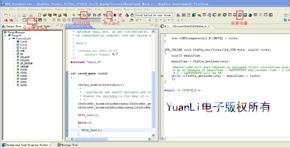Click the disconnect target toolbar icon
This screenshot has width=290, height=148.
pos(35,20)
